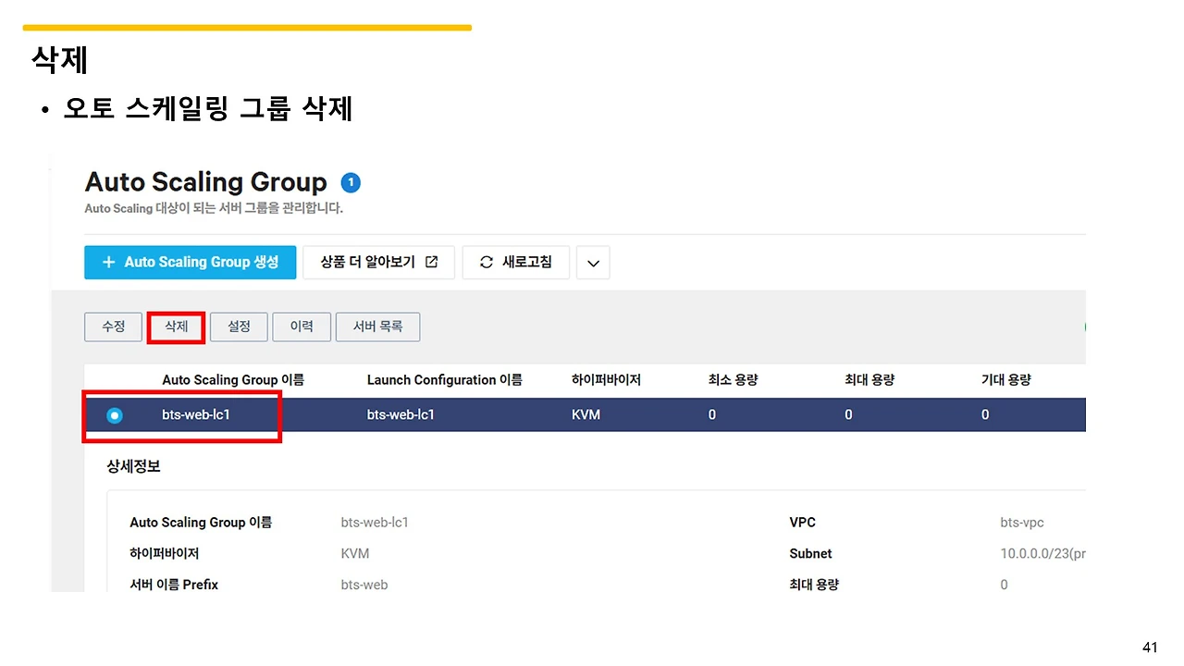Click the 수정 button
1184x666 pixels.
tap(113, 327)
